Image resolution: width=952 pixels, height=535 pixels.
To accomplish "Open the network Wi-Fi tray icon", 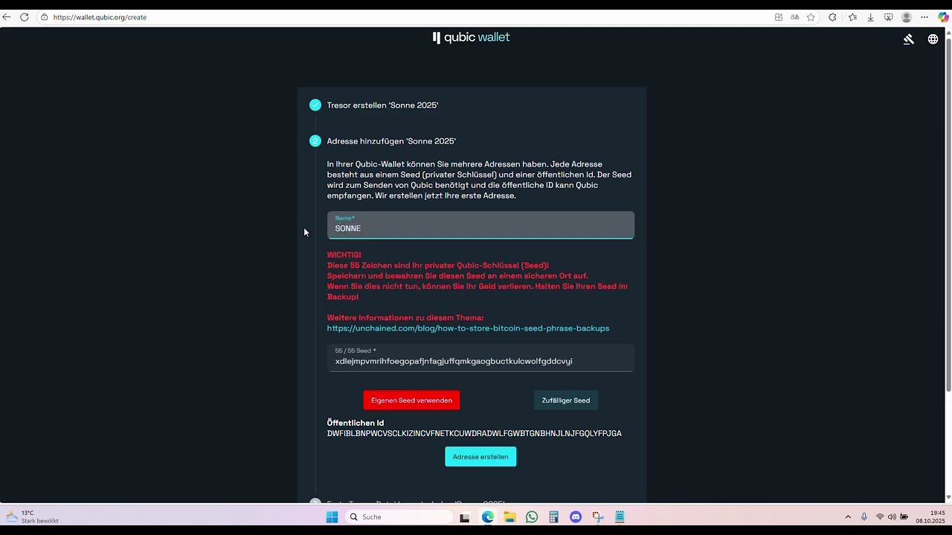I will pyautogui.click(x=880, y=517).
